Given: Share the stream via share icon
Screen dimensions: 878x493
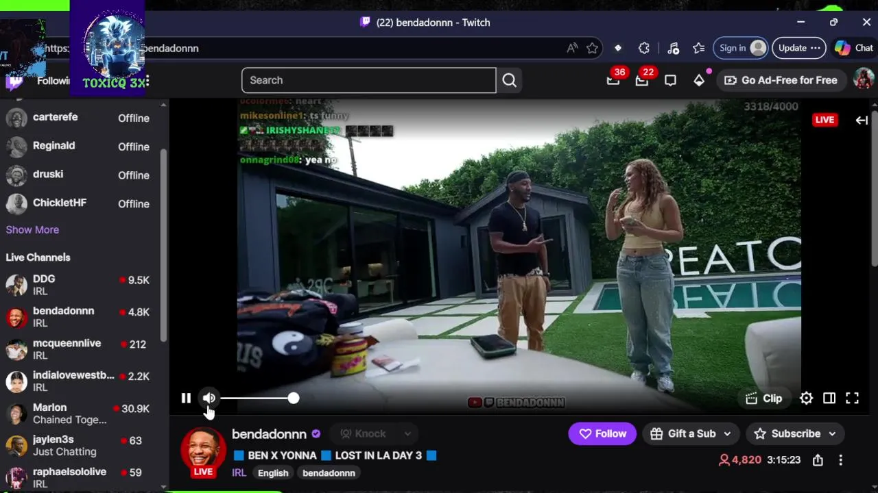Looking at the screenshot, I should tap(818, 460).
